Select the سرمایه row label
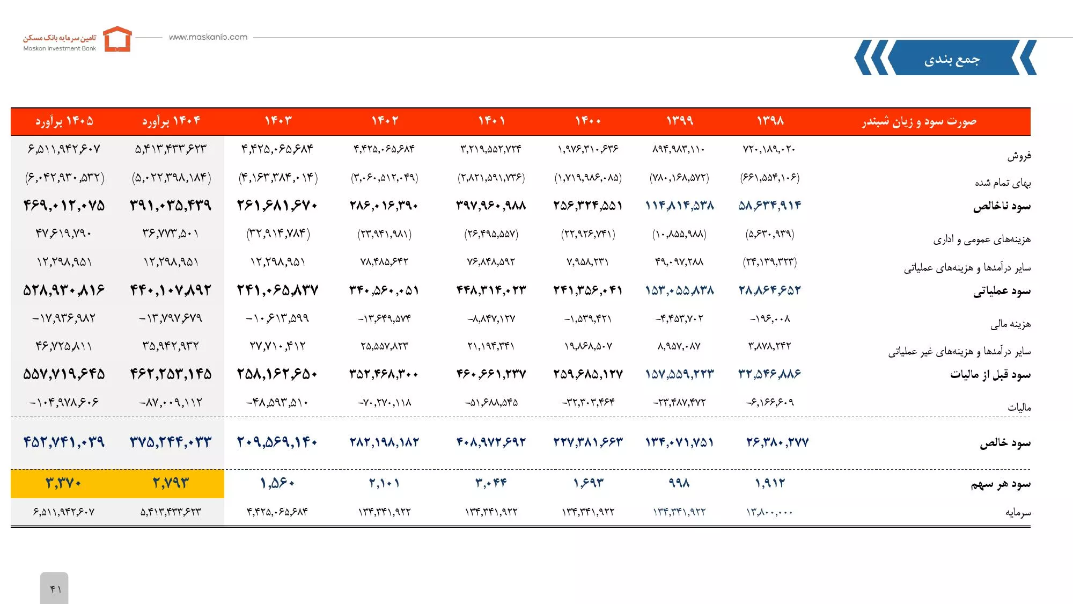 [1018, 513]
